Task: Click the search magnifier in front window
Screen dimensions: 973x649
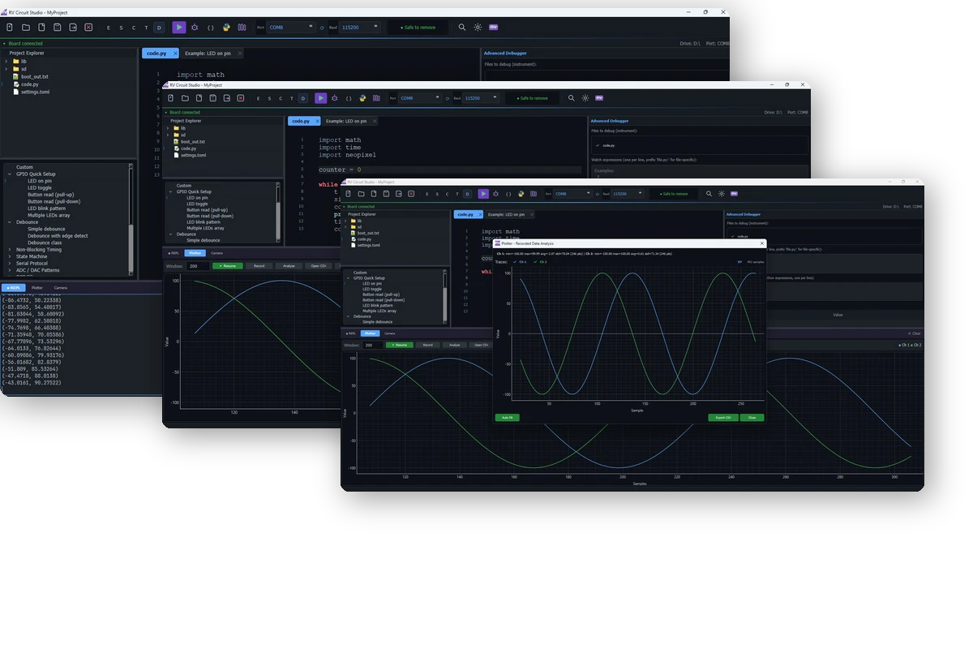Action: pyautogui.click(x=709, y=194)
